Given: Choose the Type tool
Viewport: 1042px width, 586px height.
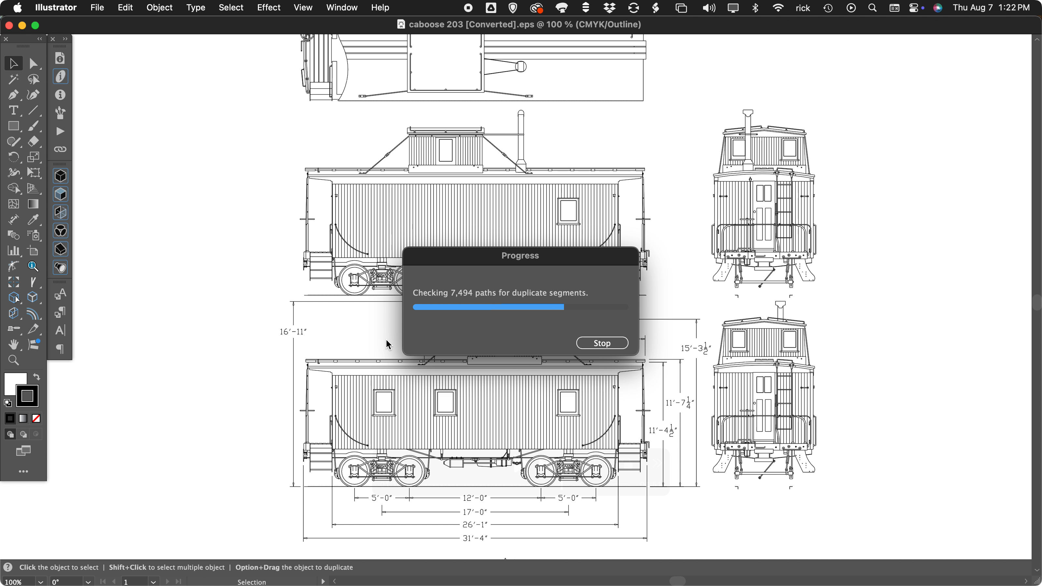Looking at the screenshot, I should point(13,110).
